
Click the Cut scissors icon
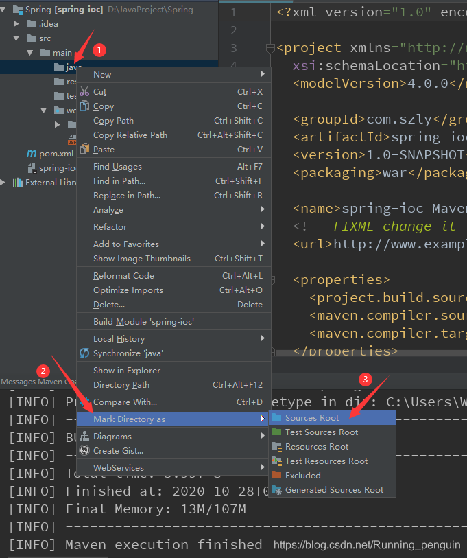84,91
